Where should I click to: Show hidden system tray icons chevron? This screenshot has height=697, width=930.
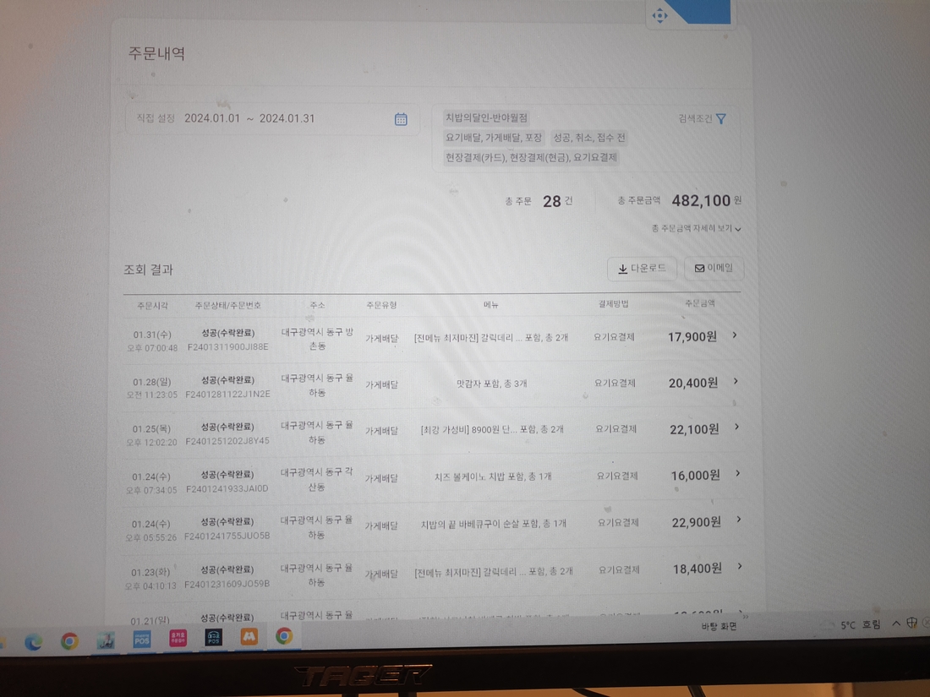coord(896,623)
